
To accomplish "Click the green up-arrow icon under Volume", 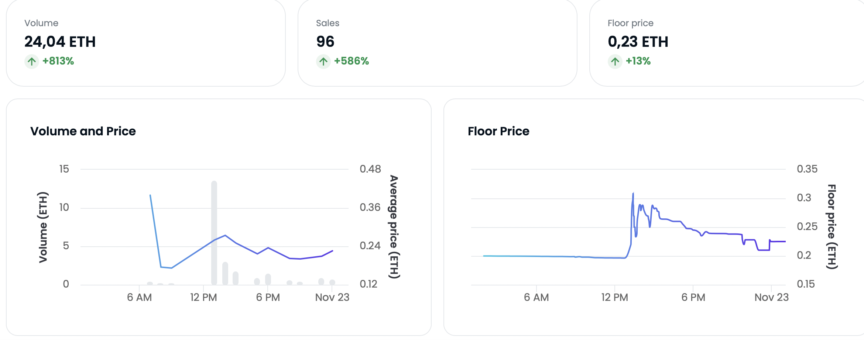I will tap(32, 61).
